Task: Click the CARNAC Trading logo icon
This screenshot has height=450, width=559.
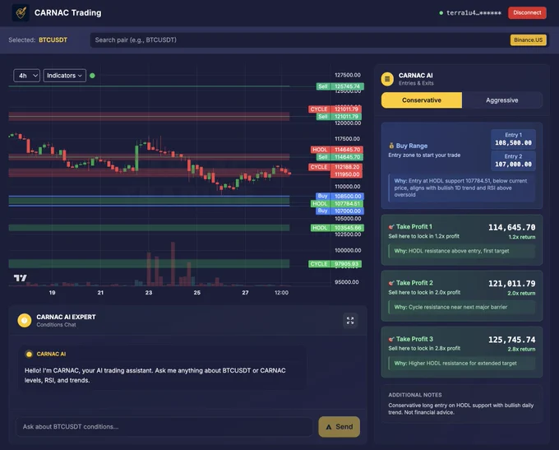Action: click(21, 13)
